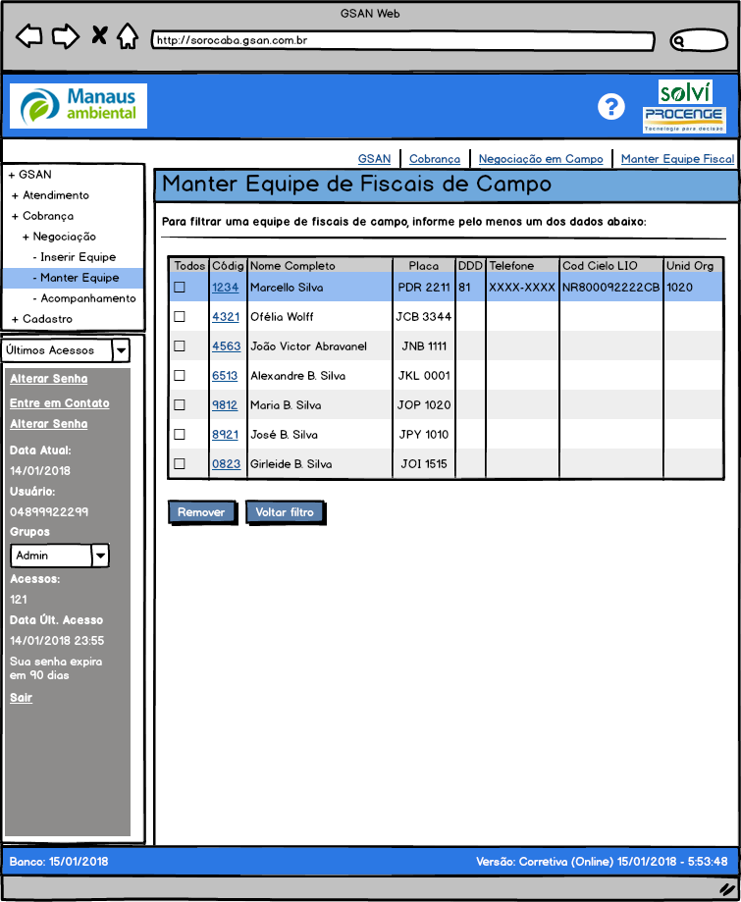
Task: Click the Solví Procenge logo
Action: point(684,107)
